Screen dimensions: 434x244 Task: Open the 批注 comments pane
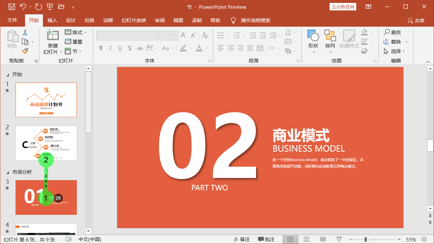[266, 239]
